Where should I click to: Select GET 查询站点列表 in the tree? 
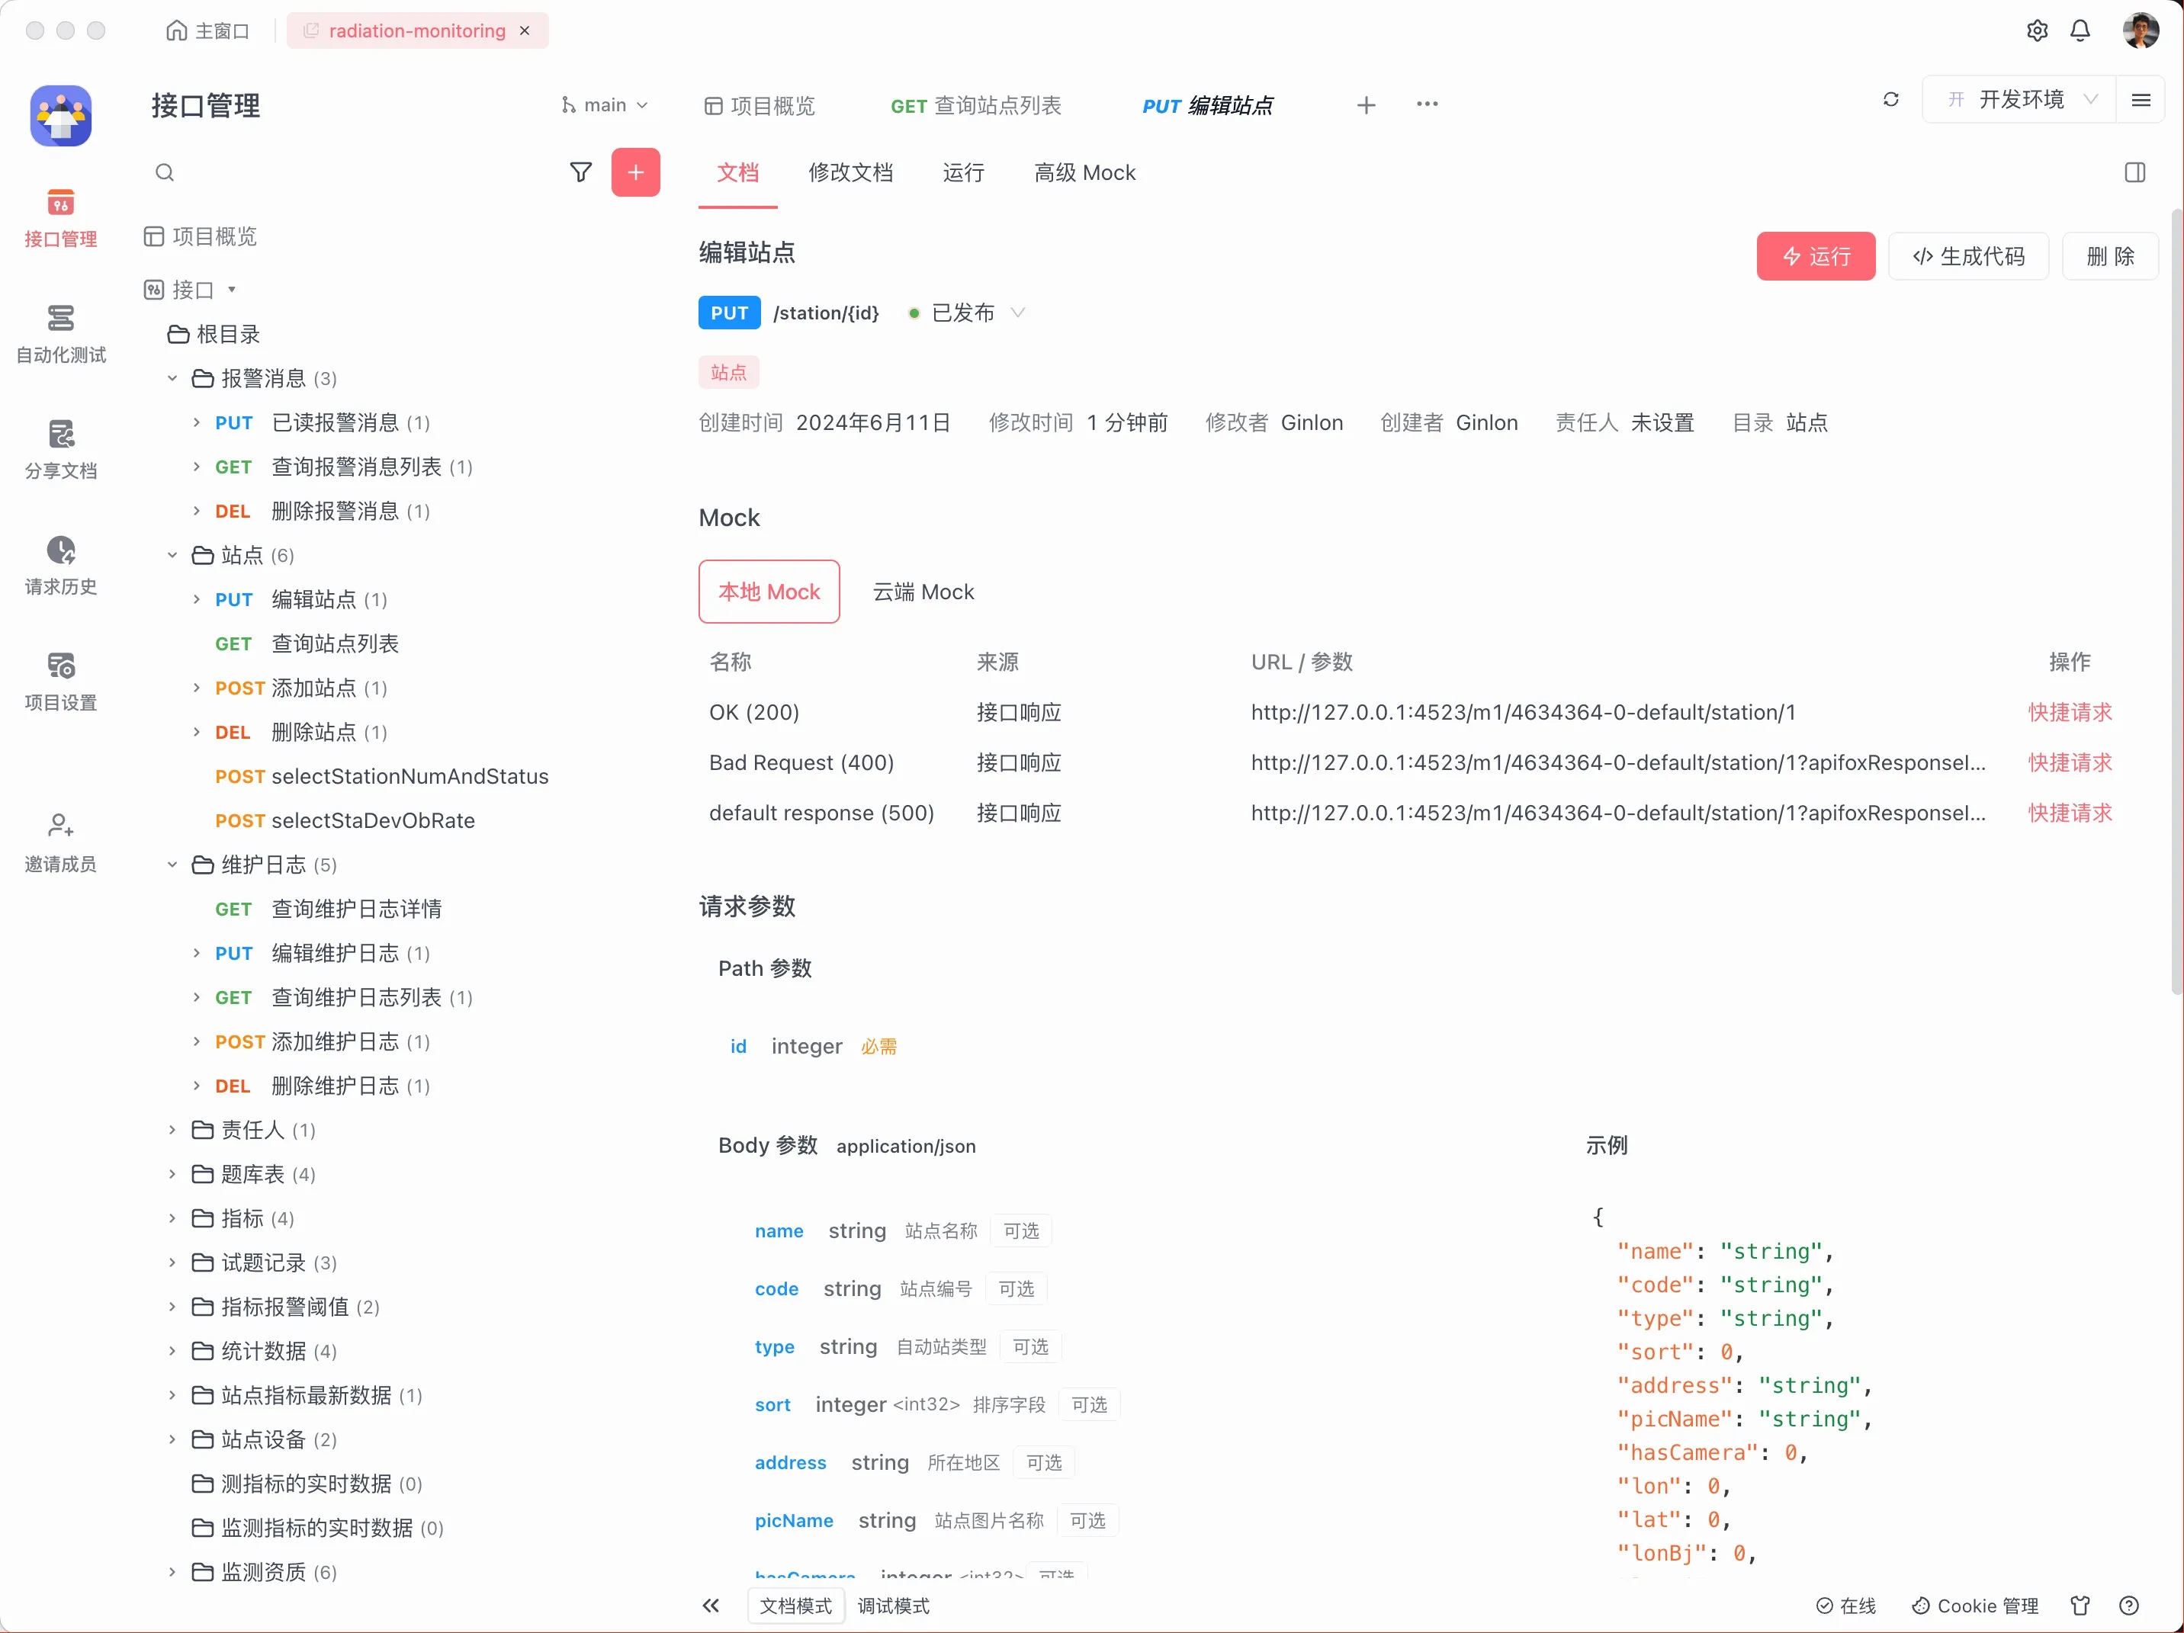click(335, 643)
